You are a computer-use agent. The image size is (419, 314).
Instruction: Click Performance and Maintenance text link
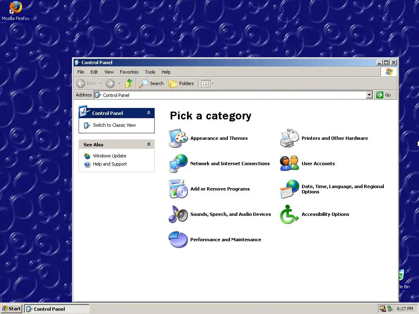(225, 240)
